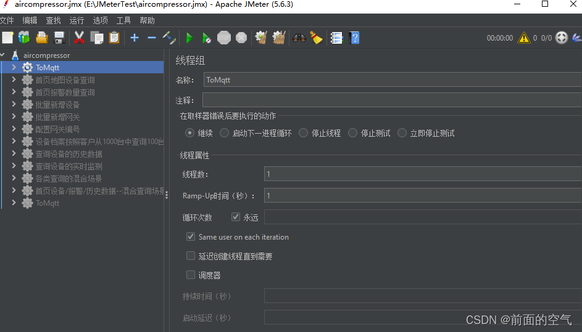The image size is (582, 332).
Task: Open Search with binoculars icon
Action: tap(299, 38)
